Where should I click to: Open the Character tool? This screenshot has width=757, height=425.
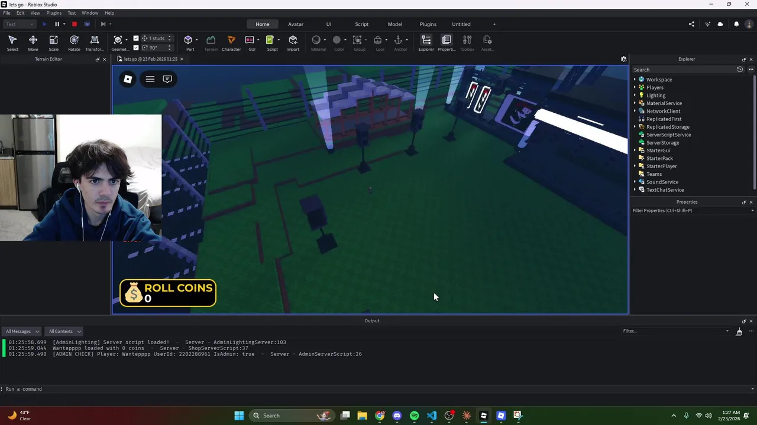(231, 42)
